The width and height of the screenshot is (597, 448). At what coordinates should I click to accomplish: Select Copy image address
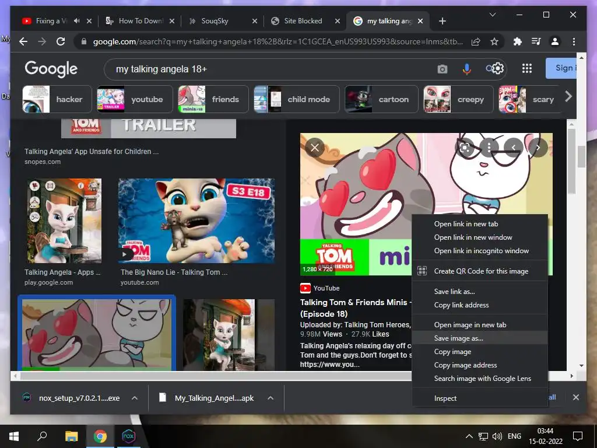480,365
